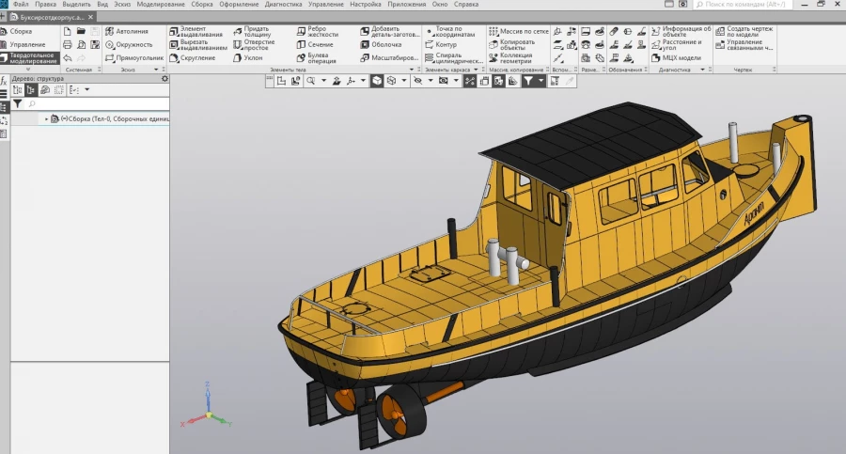Image resolution: width=846 pixels, height=454 pixels.
Task: Open the Диагностика menu
Action: [x=283, y=5]
